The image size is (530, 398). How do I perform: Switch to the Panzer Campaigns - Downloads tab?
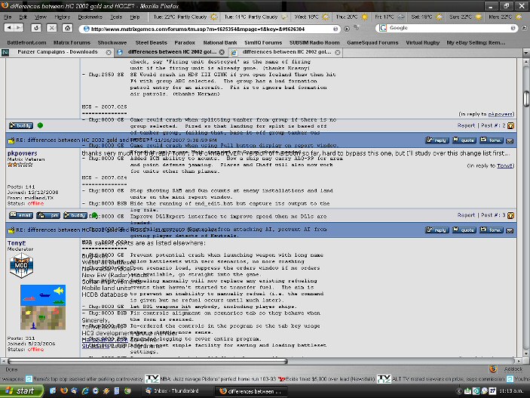(57, 52)
